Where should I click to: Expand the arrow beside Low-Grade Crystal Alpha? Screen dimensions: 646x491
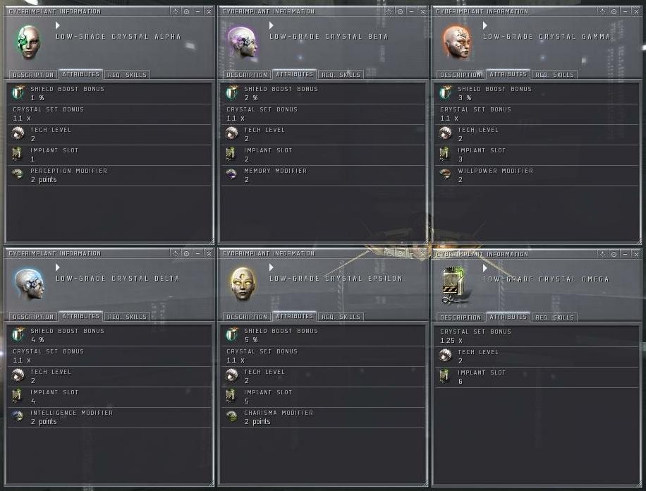(58, 25)
